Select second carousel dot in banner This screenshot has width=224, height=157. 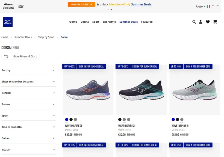tap(111, 10)
